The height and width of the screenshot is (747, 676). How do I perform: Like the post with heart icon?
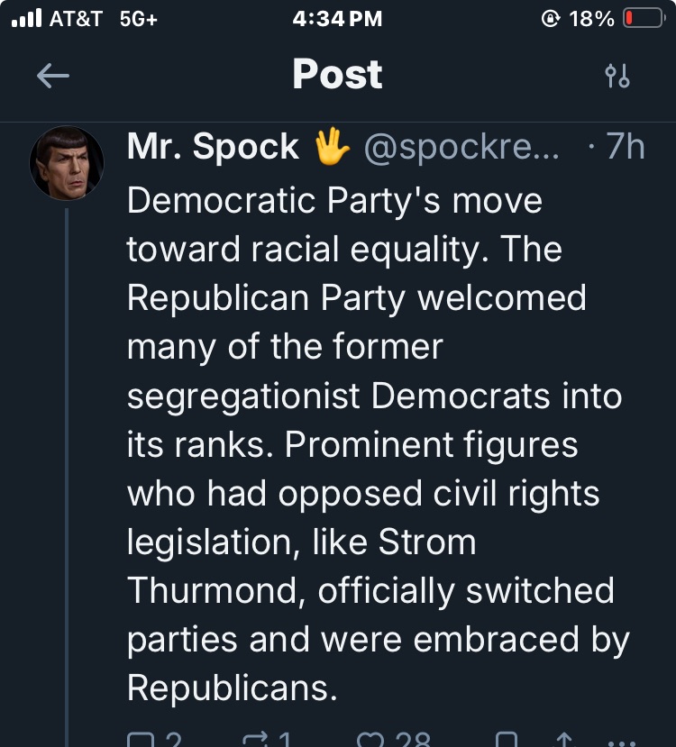370,741
